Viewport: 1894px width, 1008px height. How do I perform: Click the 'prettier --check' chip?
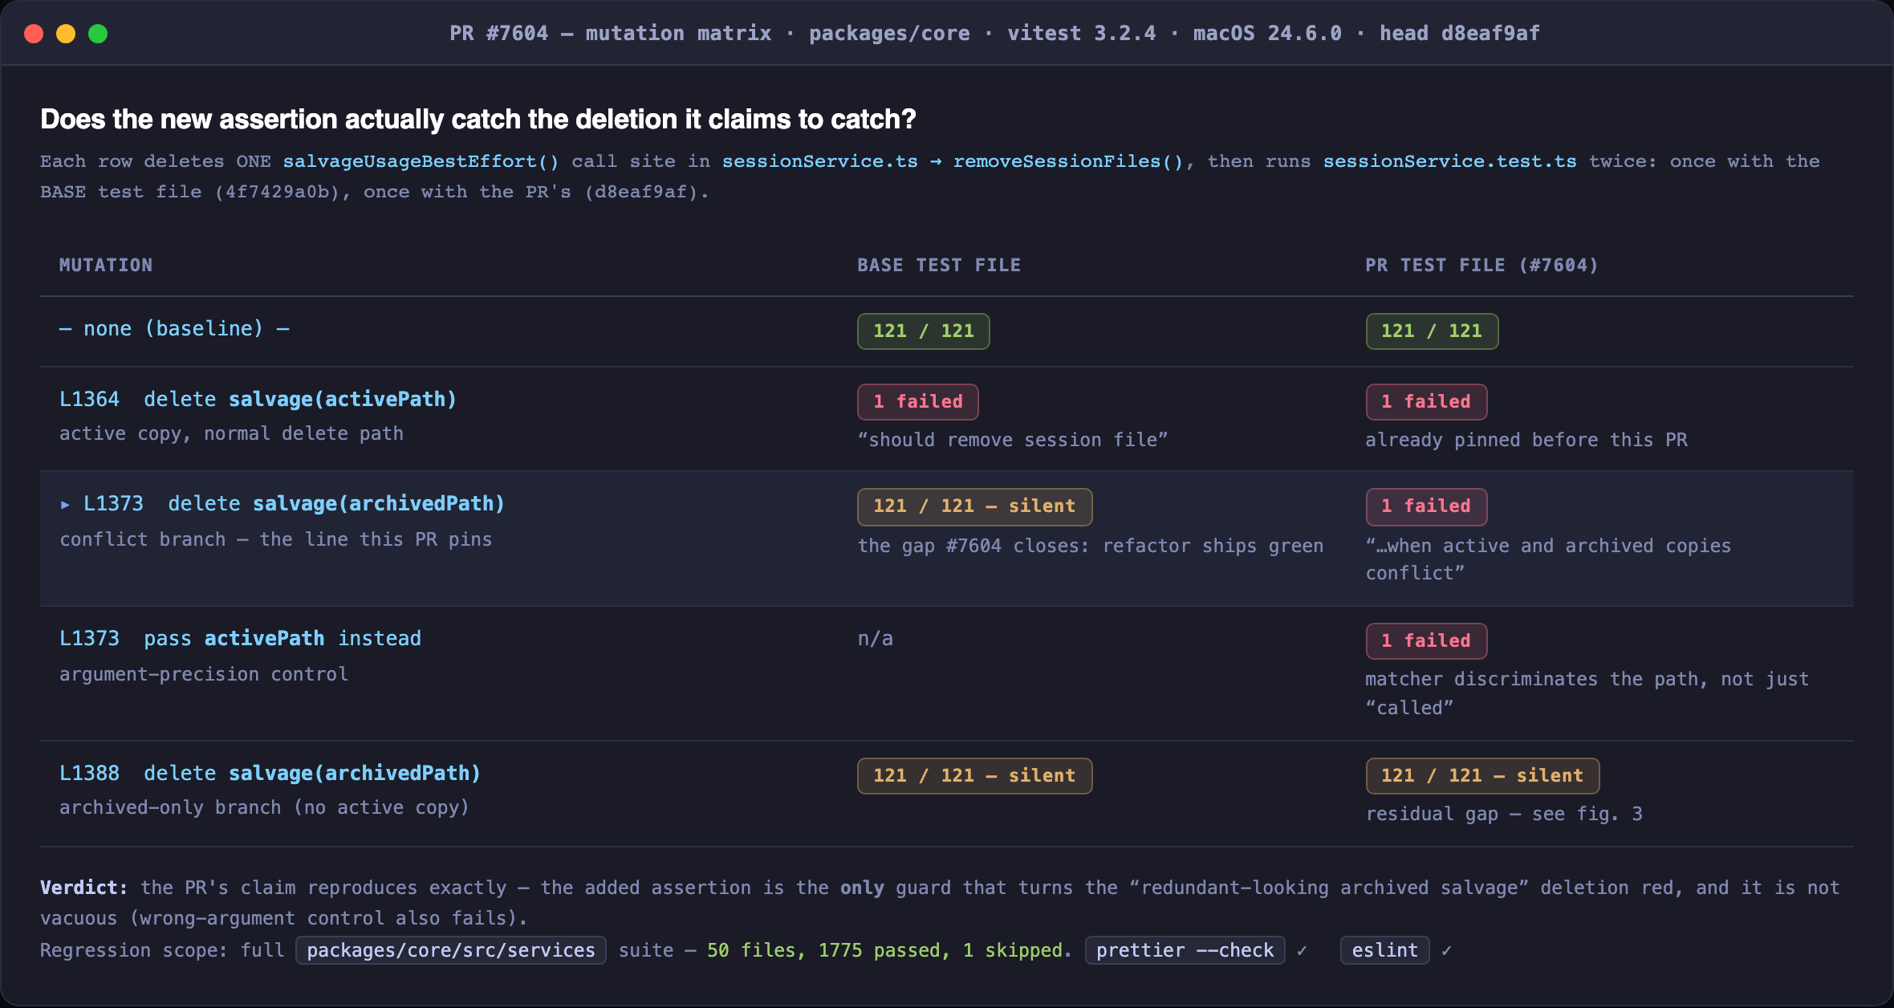pyautogui.click(x=1185, y=950)
